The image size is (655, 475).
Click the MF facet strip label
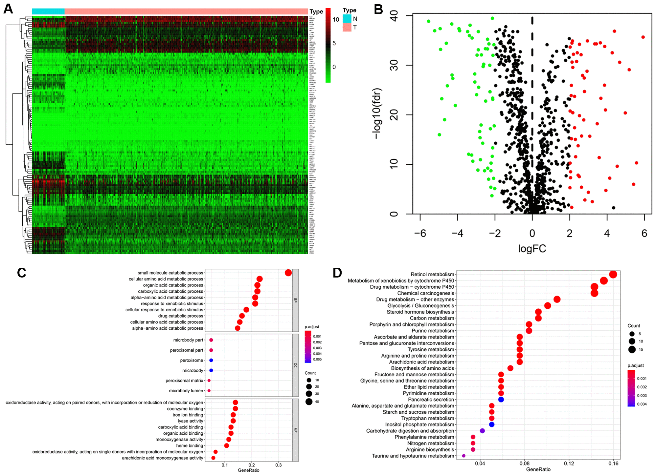click(295, 430)
